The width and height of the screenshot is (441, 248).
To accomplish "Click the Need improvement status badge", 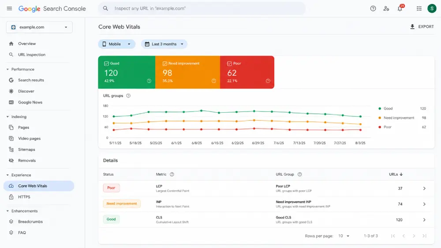I will tap(122, 204).
